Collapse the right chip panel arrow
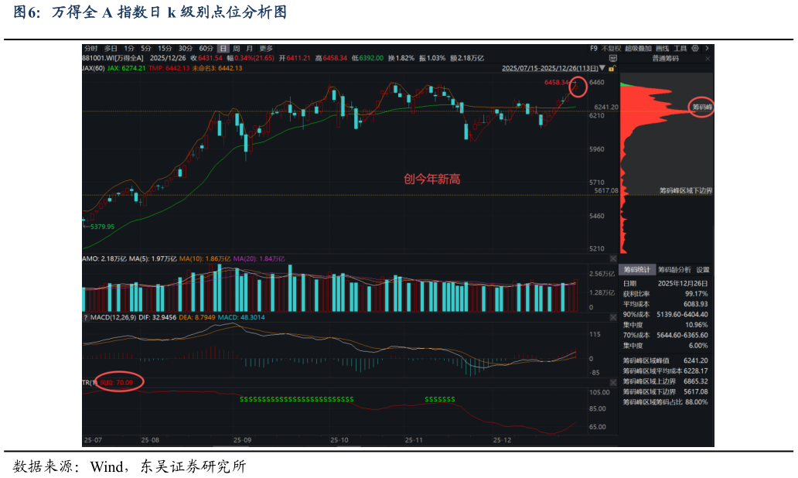Viewport: 798px width, 478px height. coord(708,48)
